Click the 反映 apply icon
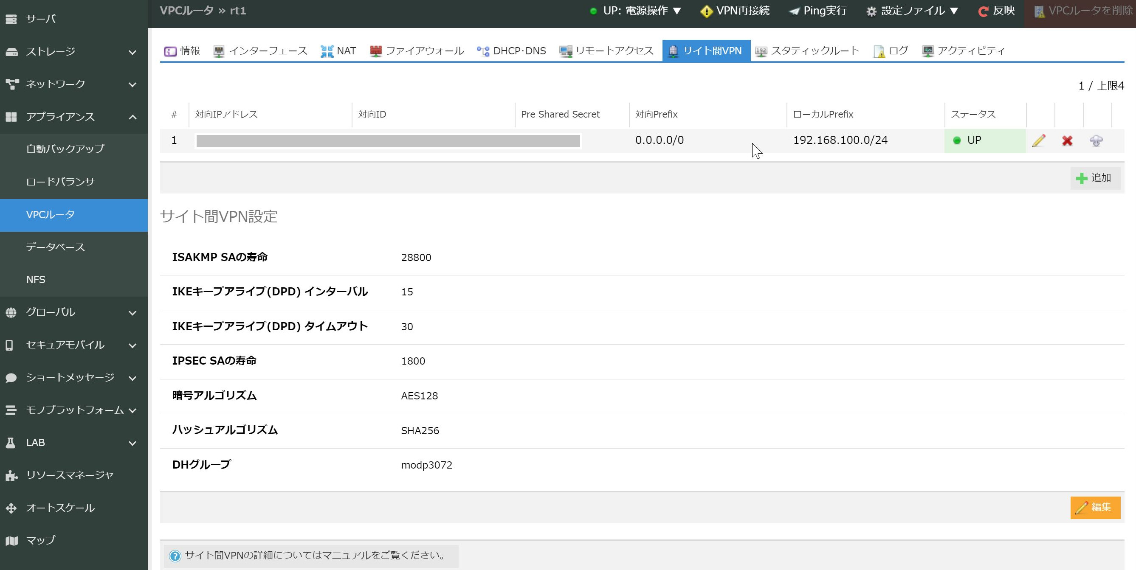Viewport: 1136px width, 570px height. pyautogui.click(x=983, y=11)
